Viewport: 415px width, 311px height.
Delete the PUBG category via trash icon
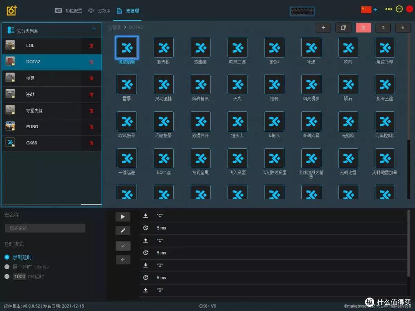click(91, 127)
